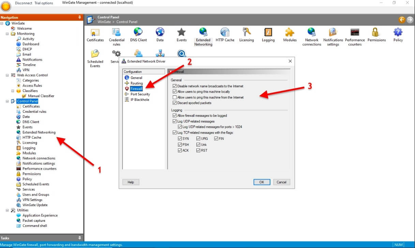The width and height of the screenshot is (415, 248).
Task: Open VPN Settings in navigation tree
Action: pos(32,200)
